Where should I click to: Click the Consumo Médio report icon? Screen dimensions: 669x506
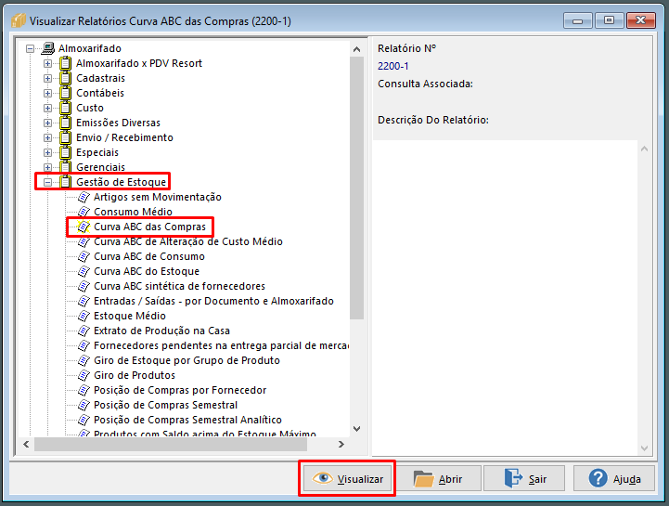(84, 212)
